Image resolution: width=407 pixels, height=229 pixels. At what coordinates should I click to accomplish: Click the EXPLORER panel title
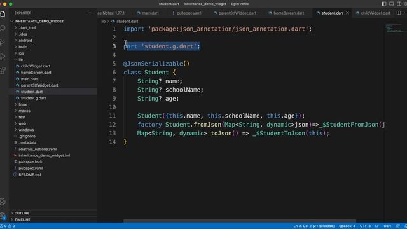click(23, 13)
